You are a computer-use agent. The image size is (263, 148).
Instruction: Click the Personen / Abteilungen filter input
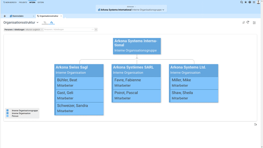click(x=67, y=30)
